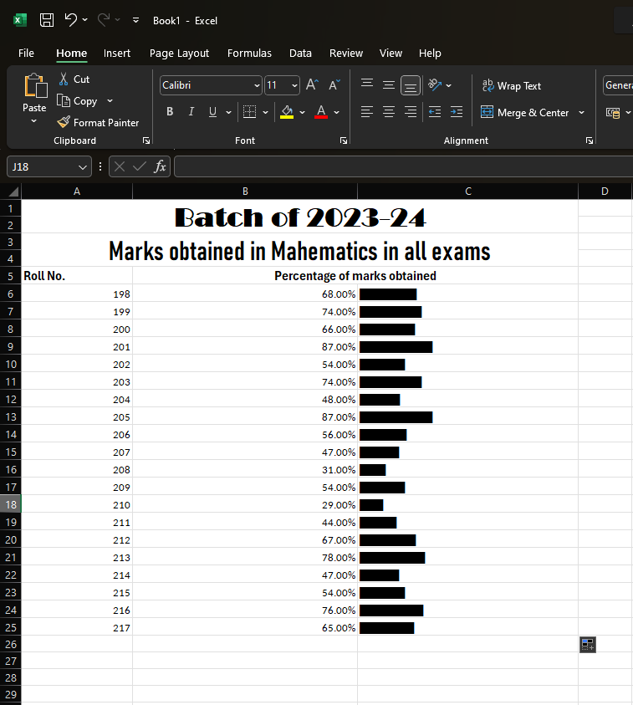Click the Copy button
Image resolution: width=633 pixels, height=705 pixels.
(77, 100)
